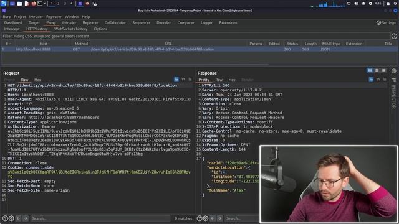Open the Intruder menu in the menu bar
The image size is (399, 224).
(36, 17)
